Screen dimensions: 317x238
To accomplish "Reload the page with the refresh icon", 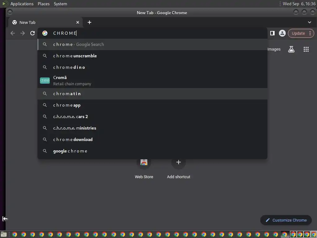I will (x=33, y=33).
